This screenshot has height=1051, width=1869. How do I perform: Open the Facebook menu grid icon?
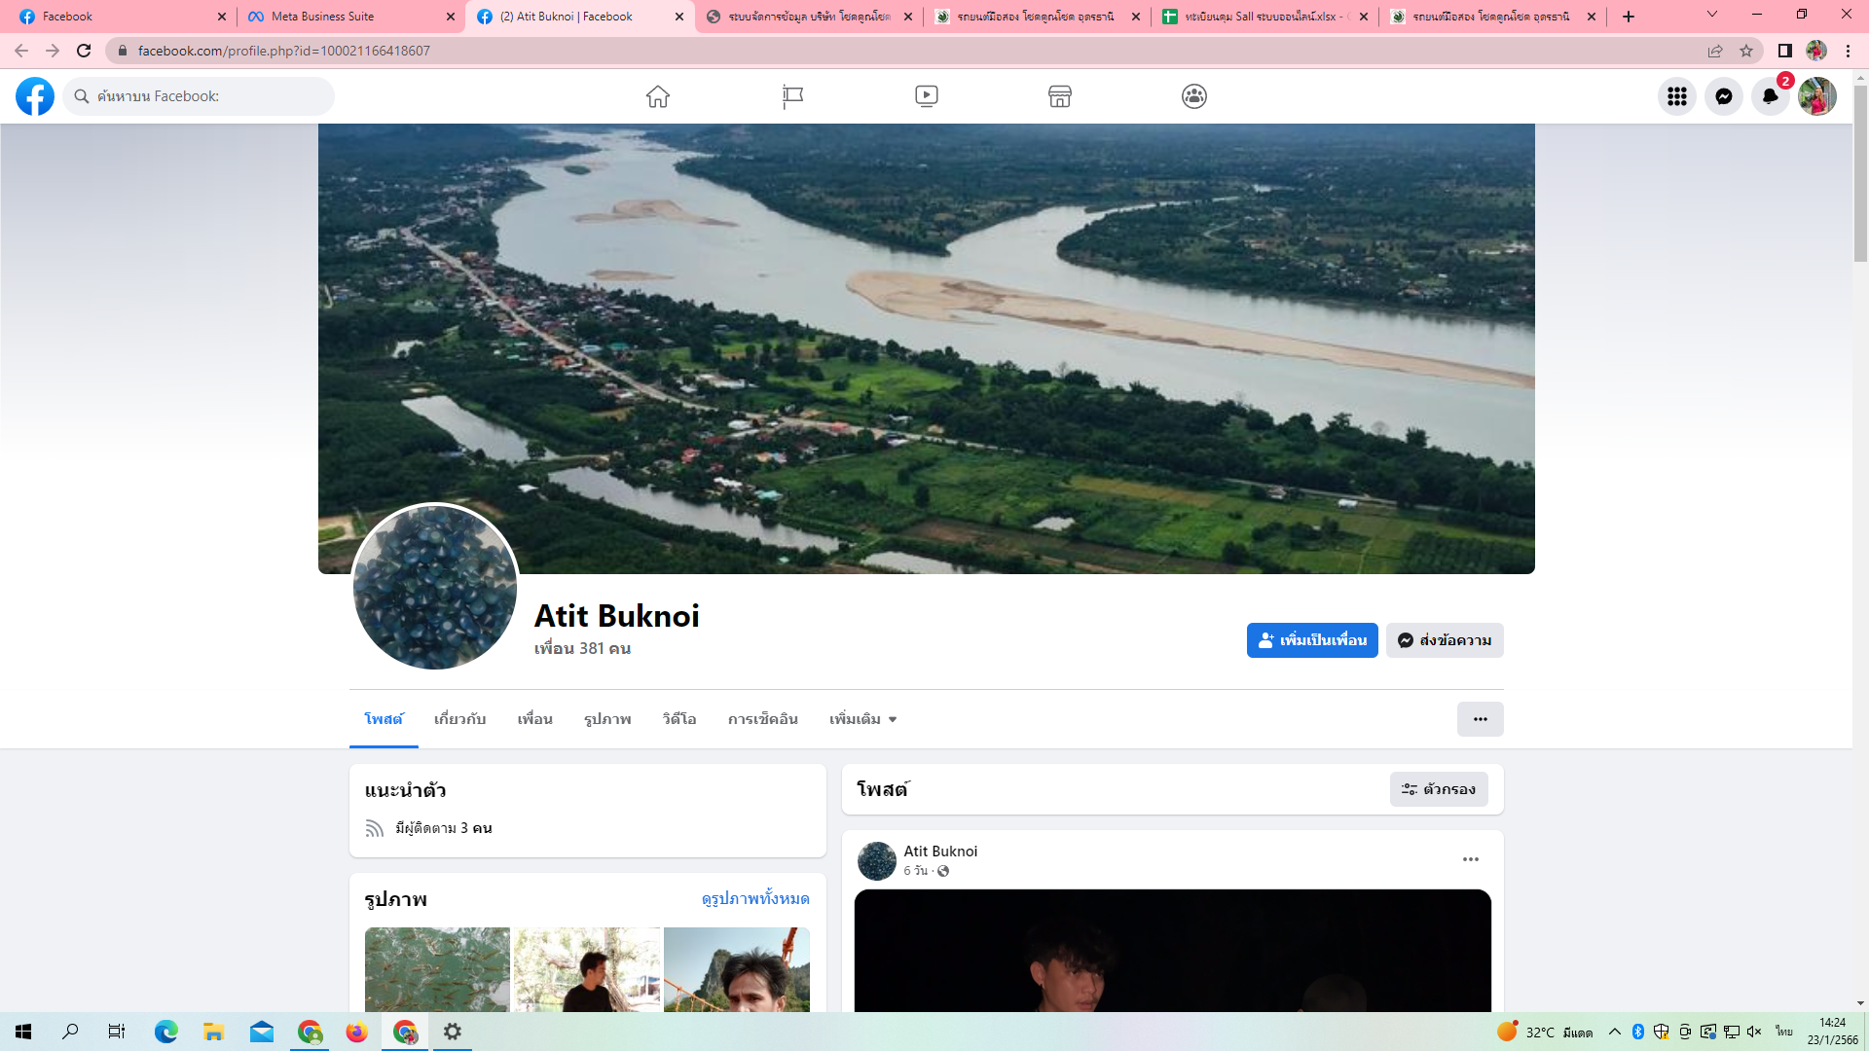coord(1676,96)
